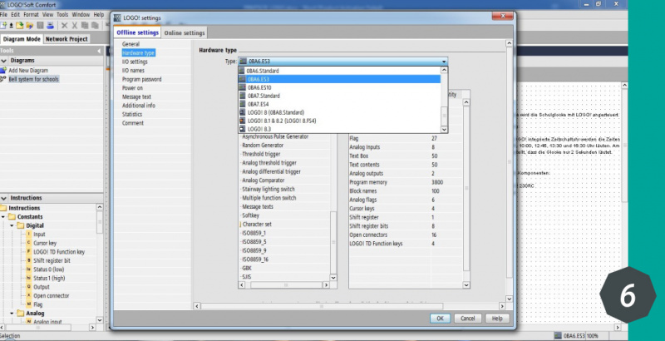Open the I/O settings category
This screenshot has height=341, width=665.
[135, 61]
